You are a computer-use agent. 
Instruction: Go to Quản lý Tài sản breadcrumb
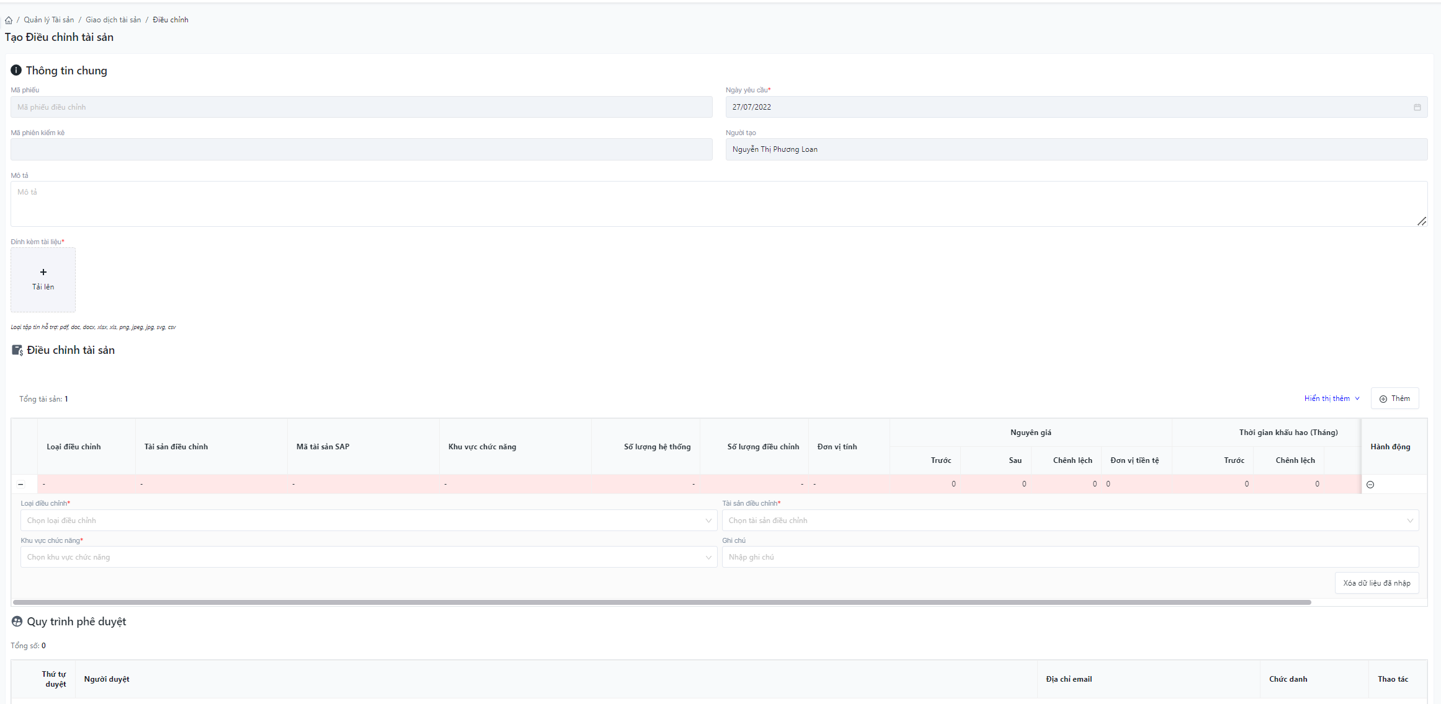tap(49, 20)
